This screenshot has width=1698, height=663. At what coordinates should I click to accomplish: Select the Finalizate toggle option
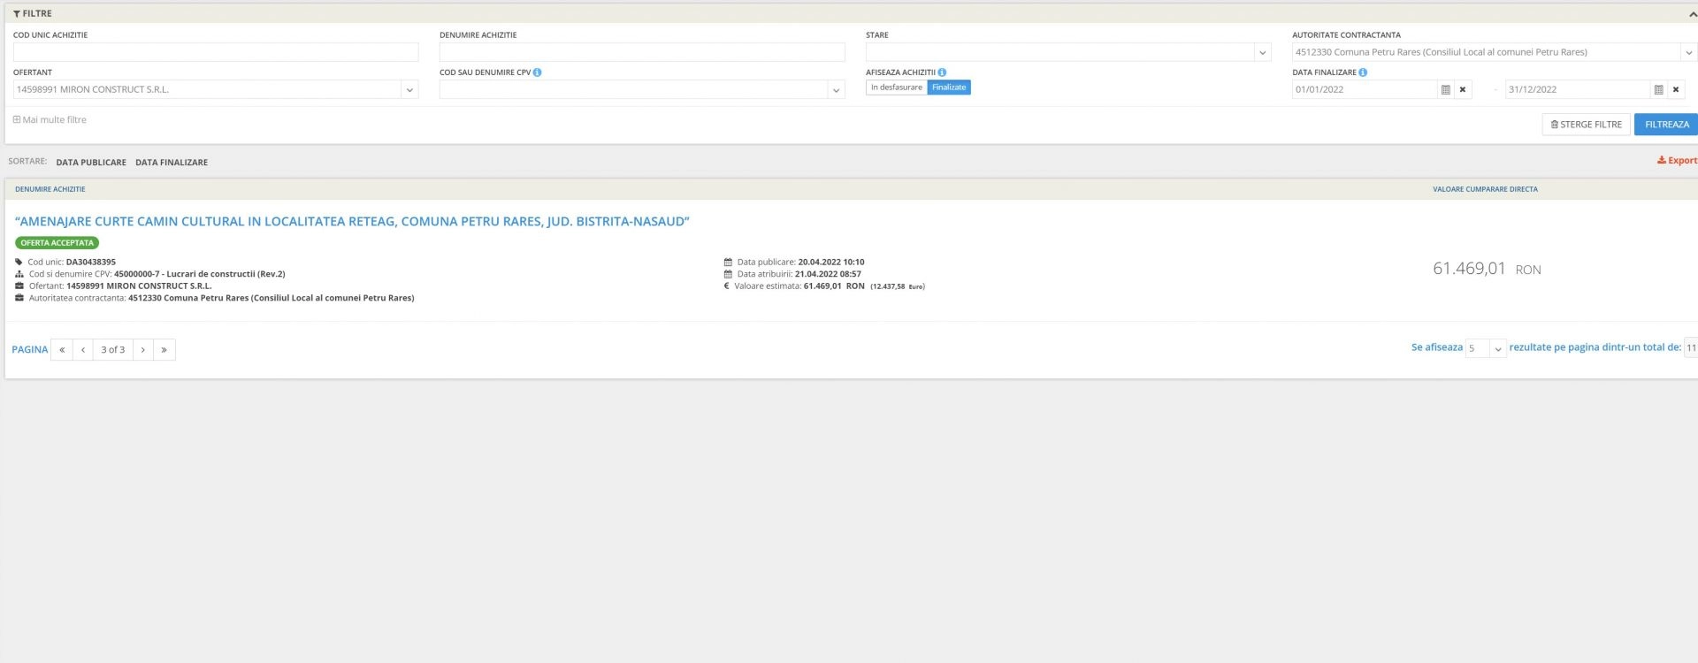tap(948, 88)
